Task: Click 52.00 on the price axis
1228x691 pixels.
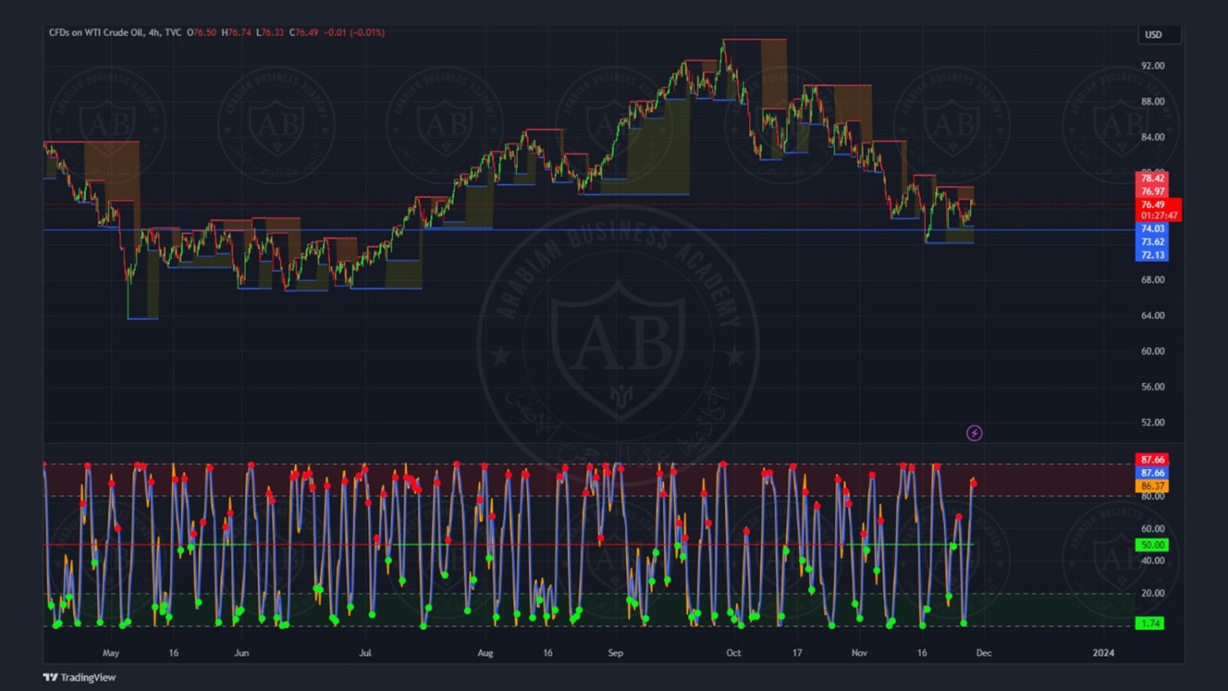Action: (1153, 422)
